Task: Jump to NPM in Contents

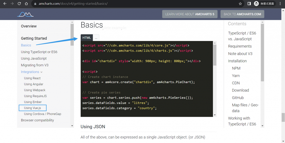Action: coord(236,68)
